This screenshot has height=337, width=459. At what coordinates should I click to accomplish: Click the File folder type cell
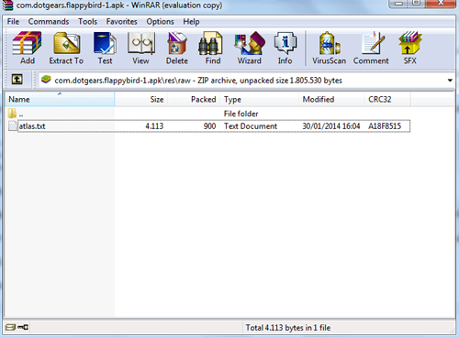pos(241,114)
